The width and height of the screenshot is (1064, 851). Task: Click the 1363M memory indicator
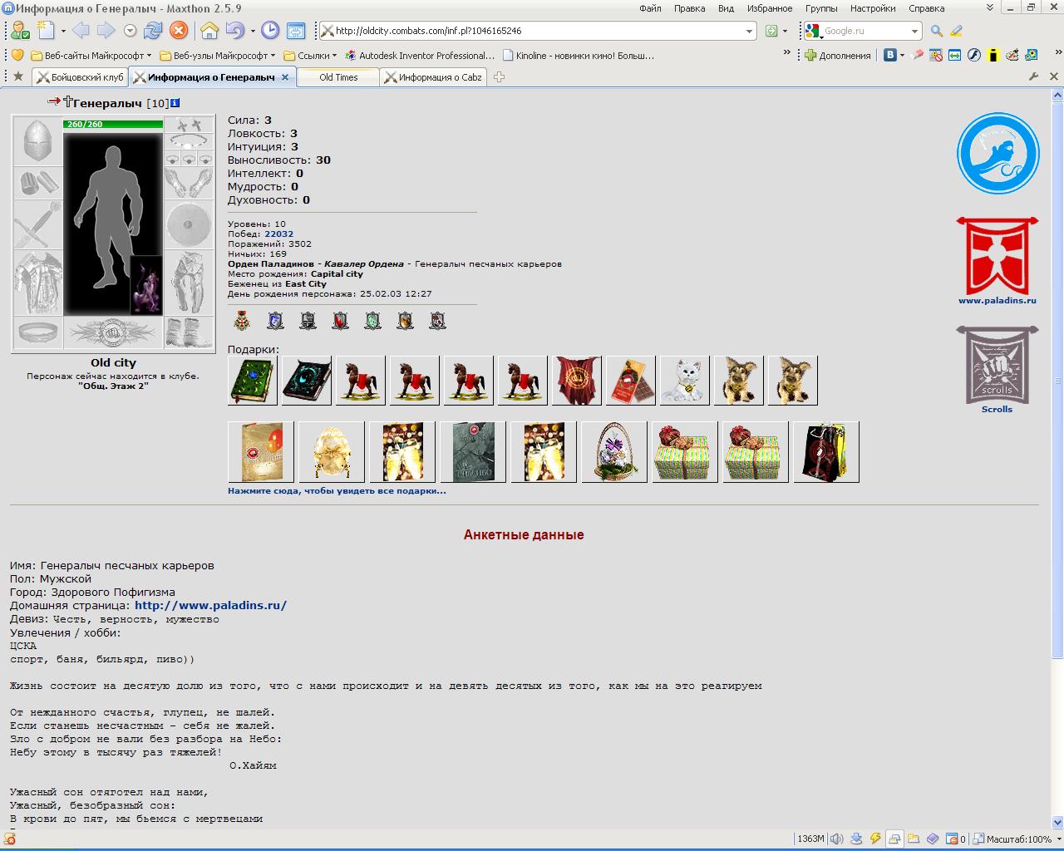coord(810,839)
